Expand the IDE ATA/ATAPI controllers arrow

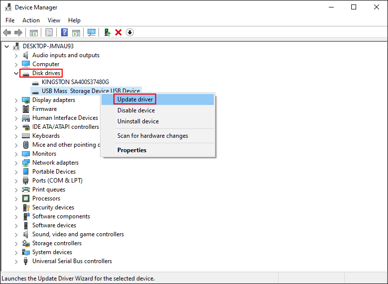[x=16, y=127]
